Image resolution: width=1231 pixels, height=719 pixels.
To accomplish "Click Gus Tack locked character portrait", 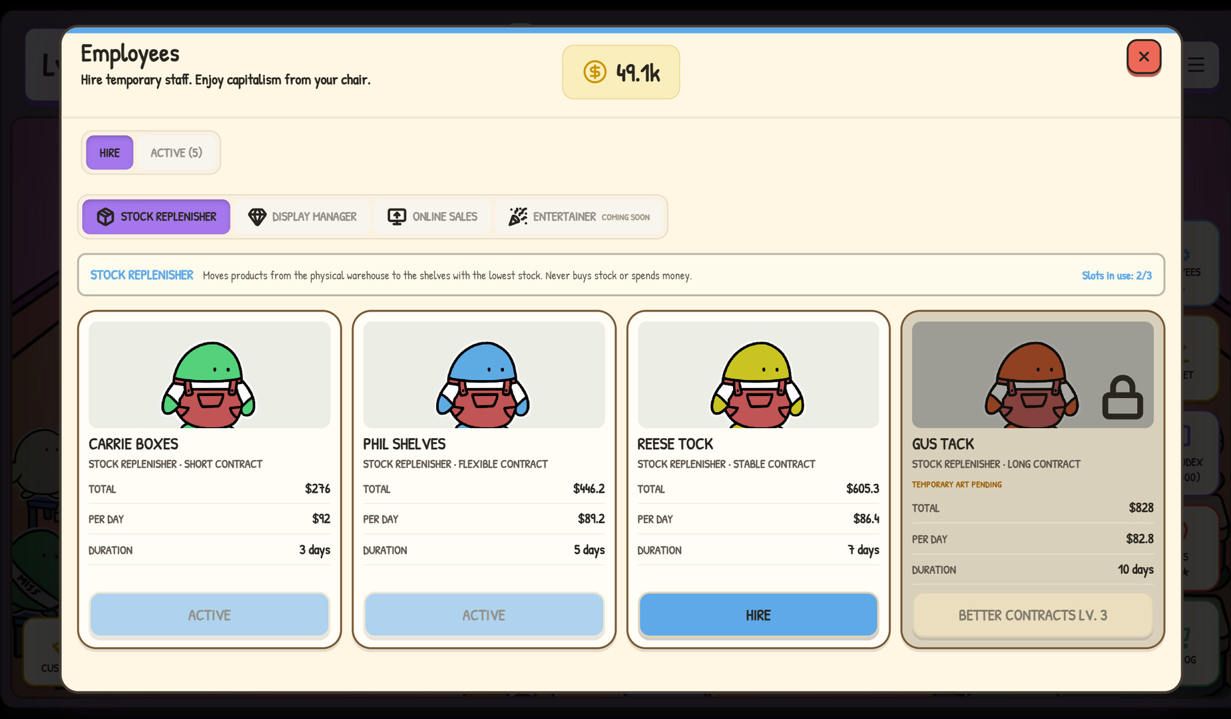I will (1033, 375).
